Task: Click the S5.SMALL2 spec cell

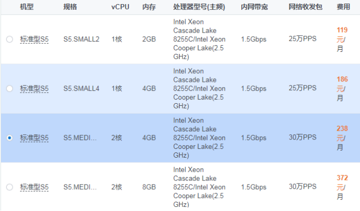Action: coord(81,39)
